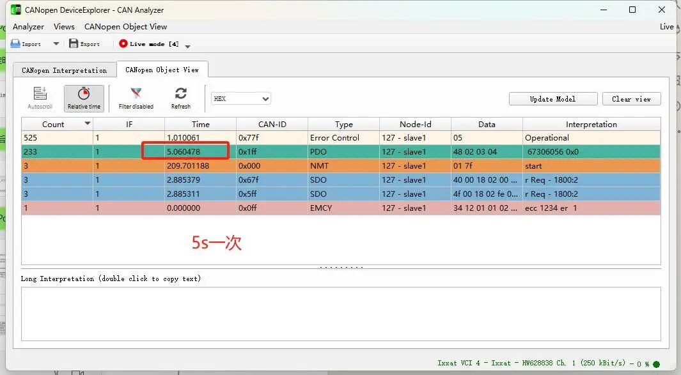
Task: Click the 48 02 03 04 data cell
Action: click(x=487, y=152)
